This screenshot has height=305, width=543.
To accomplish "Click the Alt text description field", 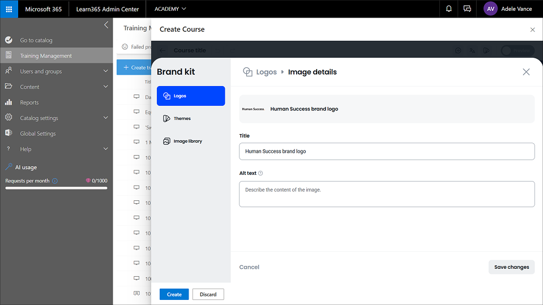I will [387, 194].
